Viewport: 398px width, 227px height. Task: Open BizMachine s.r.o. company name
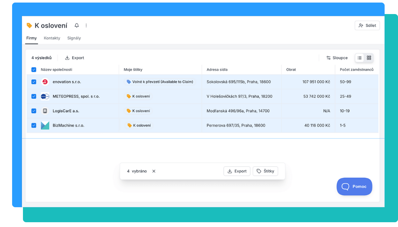[69, 125]
